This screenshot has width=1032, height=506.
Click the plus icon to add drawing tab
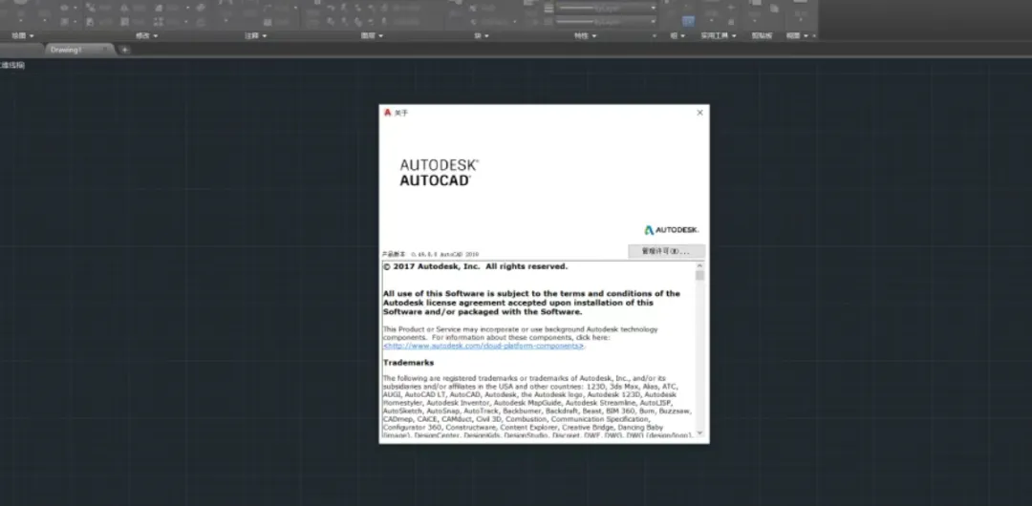point(125,50)
